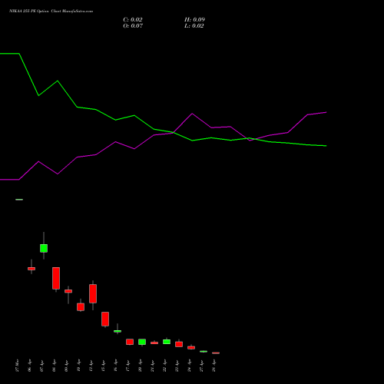Click the green candle for 07 Apr
This screenshot has height=384, width=384.
(44, 248)
